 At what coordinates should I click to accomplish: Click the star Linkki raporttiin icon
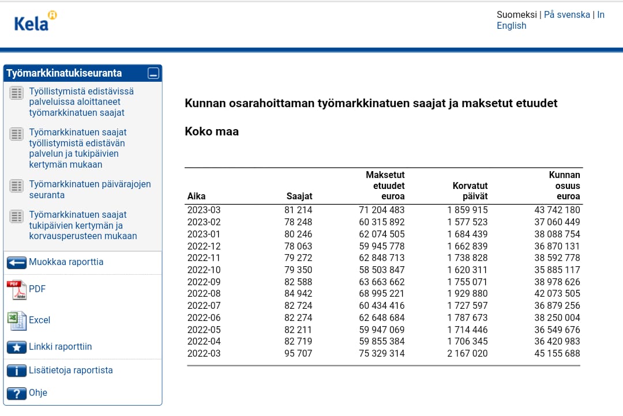pyautogui.click(x=17, y=347)
